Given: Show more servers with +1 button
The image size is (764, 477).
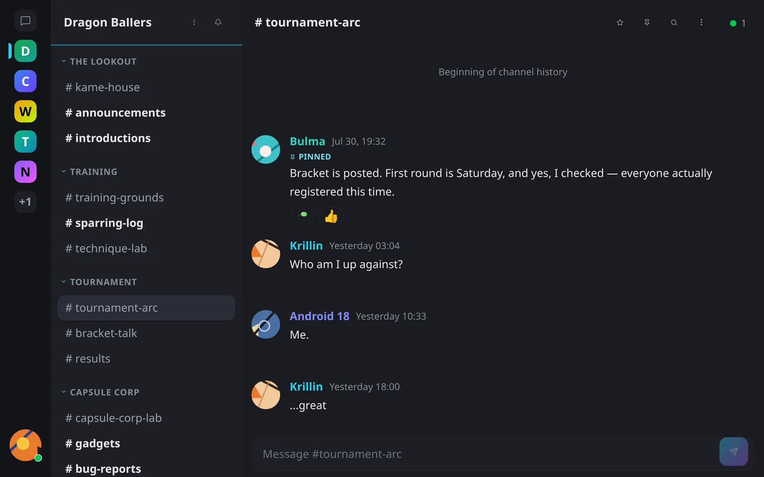Looking at the screenshot, I should click(25, 202).
